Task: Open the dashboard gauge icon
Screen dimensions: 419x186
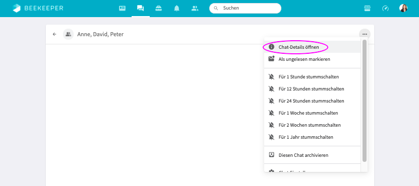Action: pyautogui.click(x=385, y=8)
